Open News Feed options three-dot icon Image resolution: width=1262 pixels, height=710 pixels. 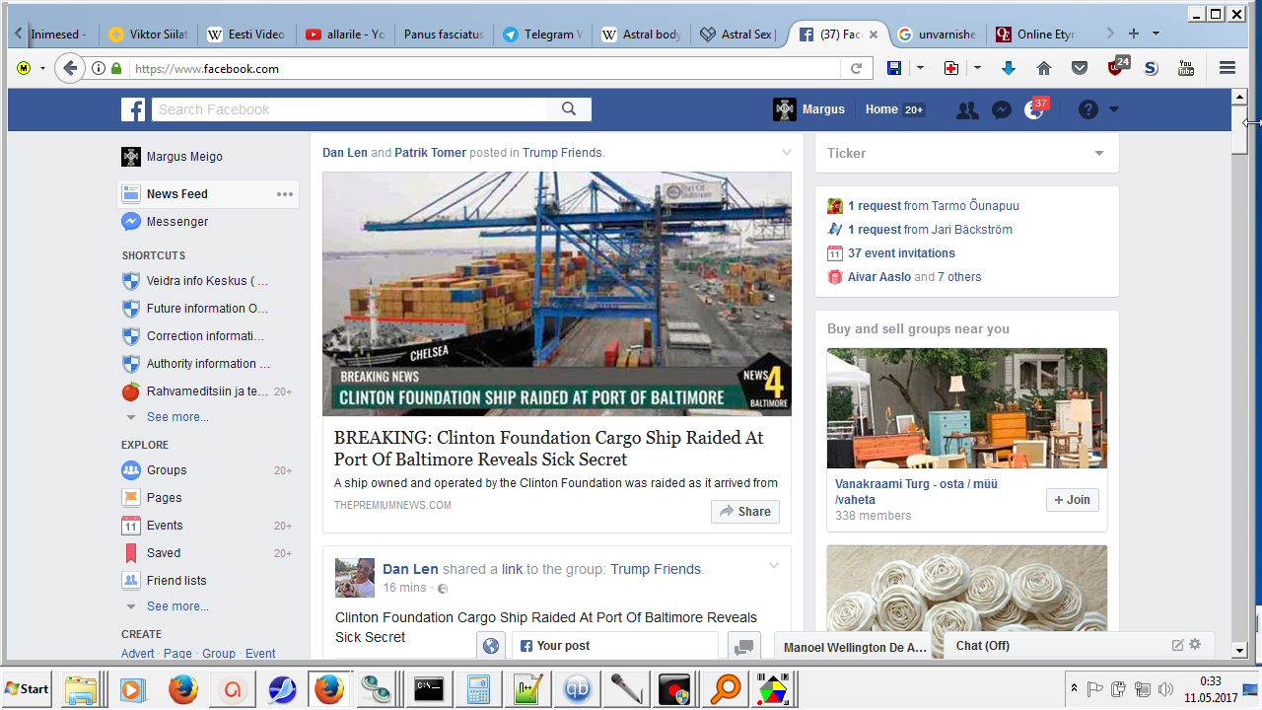tap(285, 194)
